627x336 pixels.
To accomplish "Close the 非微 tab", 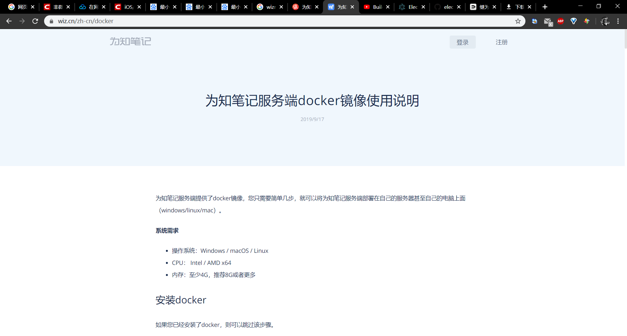I will tap(68, 7).
